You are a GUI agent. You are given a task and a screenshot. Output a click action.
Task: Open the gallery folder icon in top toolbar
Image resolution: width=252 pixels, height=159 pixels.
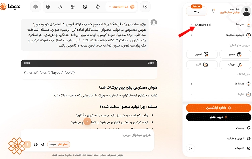48,7
